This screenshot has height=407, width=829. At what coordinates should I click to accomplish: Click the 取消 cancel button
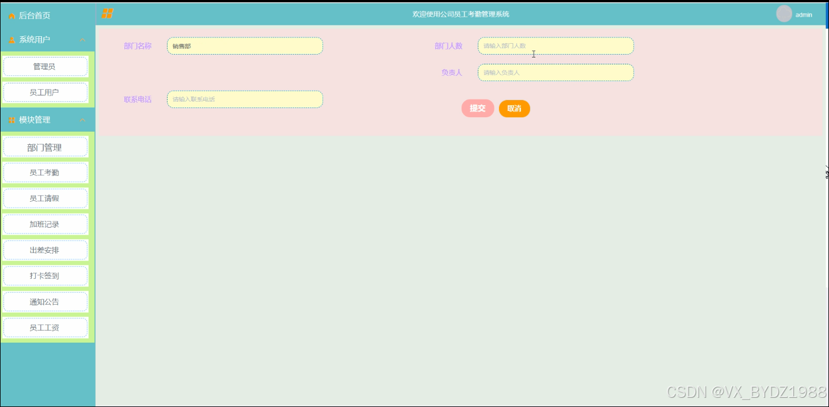[x=514, y=108]
